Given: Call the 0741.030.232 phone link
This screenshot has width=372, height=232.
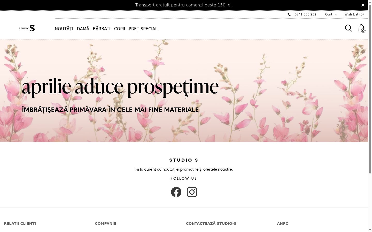Looking at the screenshot, I should (305, 14).
